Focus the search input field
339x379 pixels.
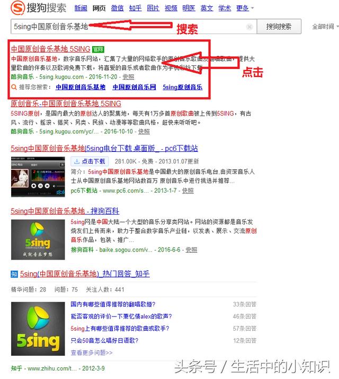[x=134, y=27]
